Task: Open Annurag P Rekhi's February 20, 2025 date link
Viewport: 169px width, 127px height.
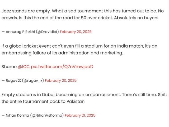Action: (76, 32)
